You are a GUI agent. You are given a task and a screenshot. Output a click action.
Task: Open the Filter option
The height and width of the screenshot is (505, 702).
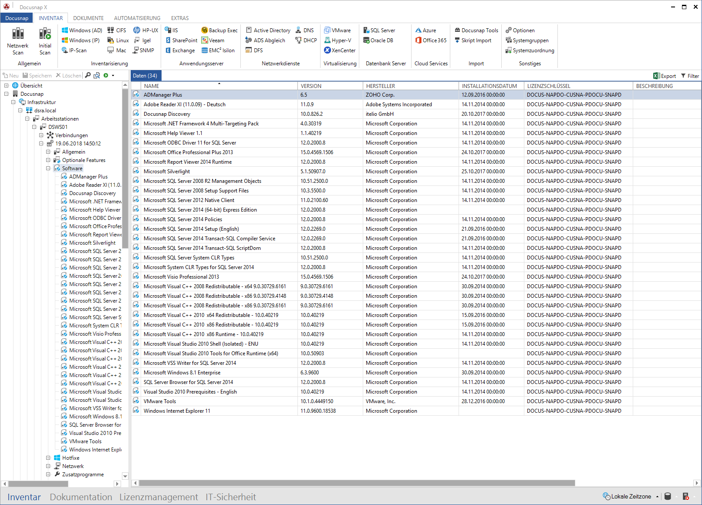(690, 76)
